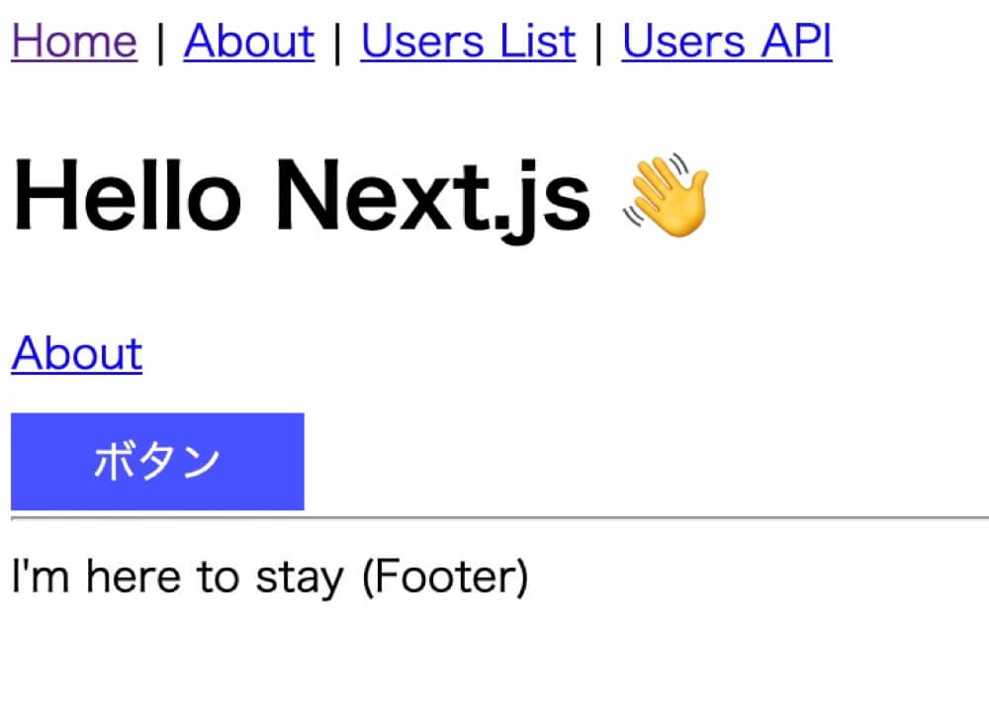Click the Home link in navigation
The width and height of the screenshot is (989, 717).
[x=73, y=42]
